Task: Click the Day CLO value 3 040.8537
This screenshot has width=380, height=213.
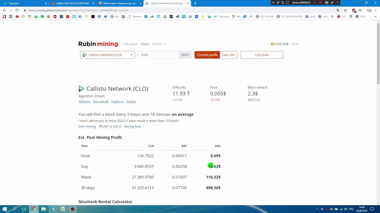Action: coord(144,166)
